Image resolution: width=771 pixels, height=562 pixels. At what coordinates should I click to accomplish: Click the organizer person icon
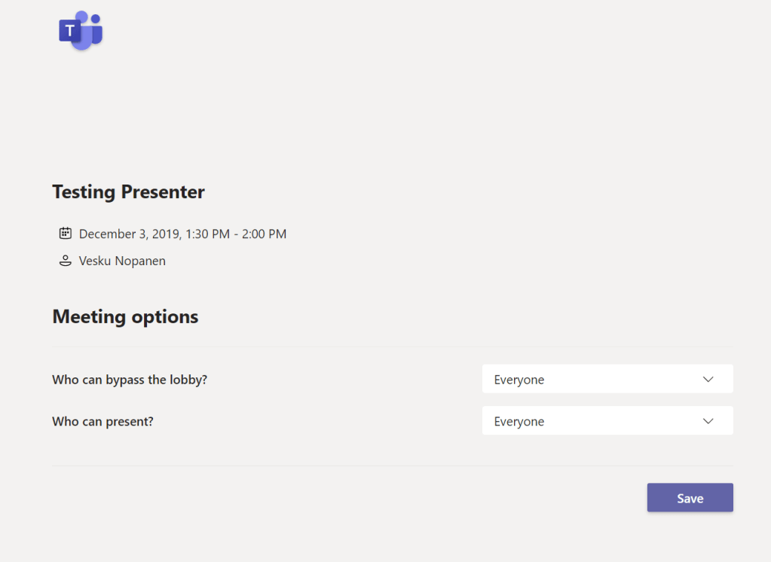point(65,261)
